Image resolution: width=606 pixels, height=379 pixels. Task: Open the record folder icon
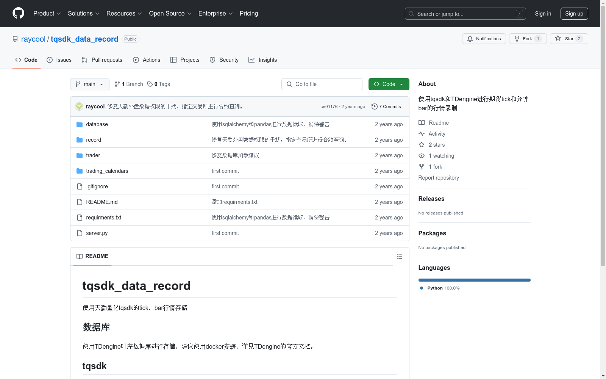[80, 140]
